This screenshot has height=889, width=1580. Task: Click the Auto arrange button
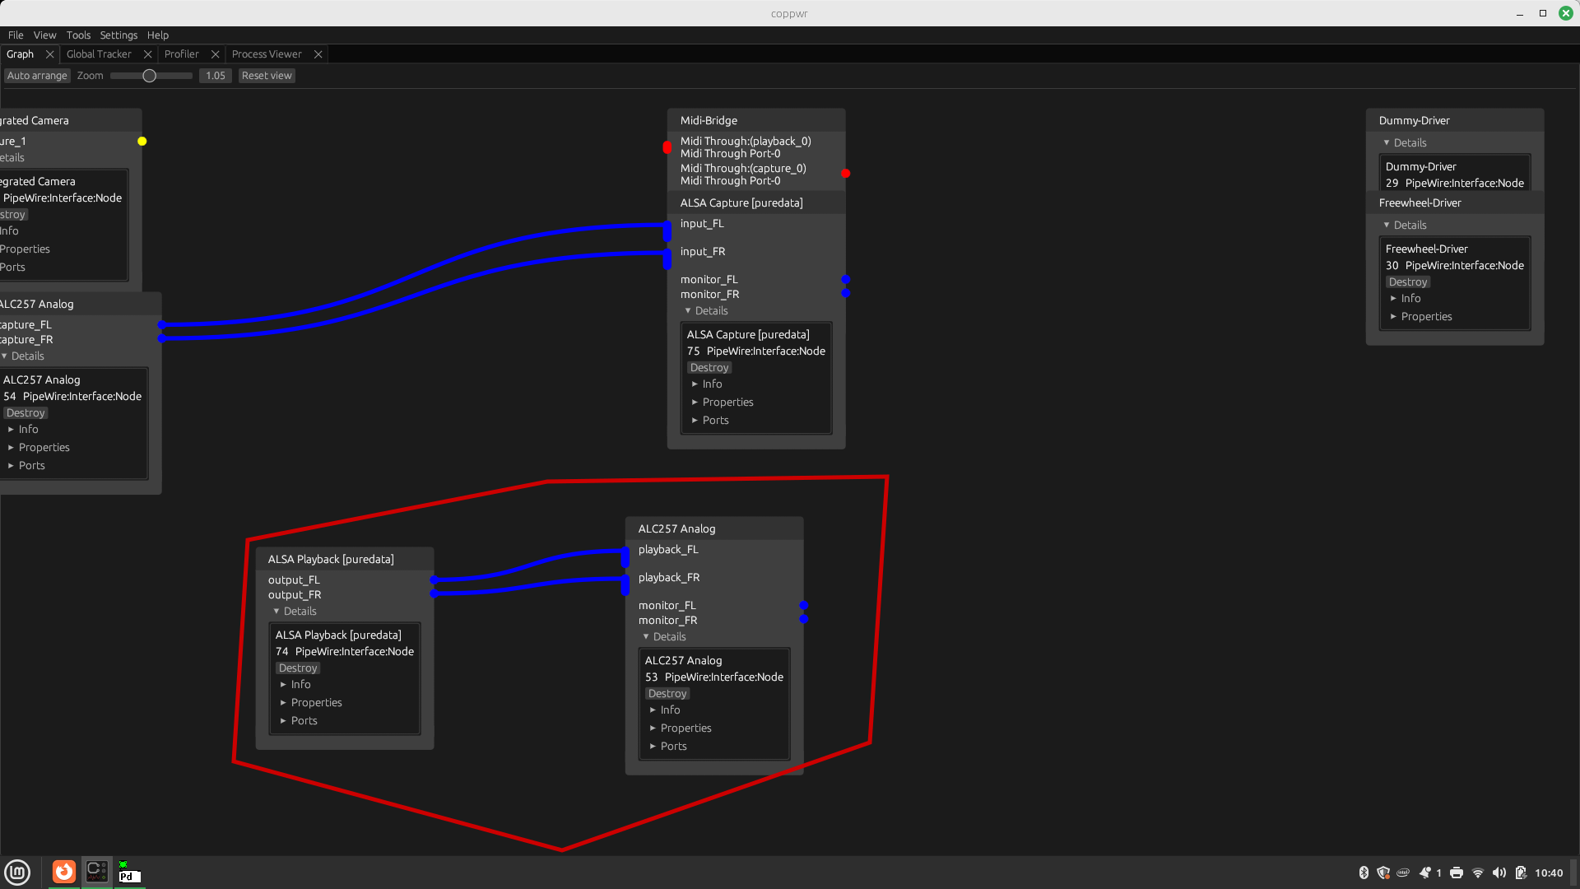(x=38, y=75)
